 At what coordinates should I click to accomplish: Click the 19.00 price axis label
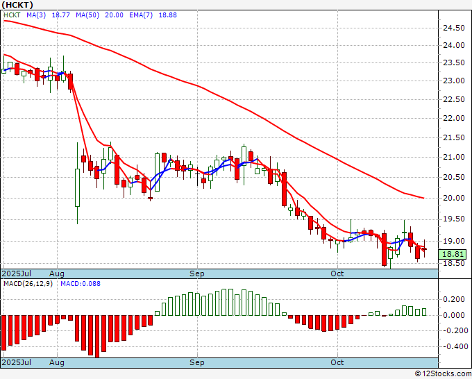click(454, 241)
